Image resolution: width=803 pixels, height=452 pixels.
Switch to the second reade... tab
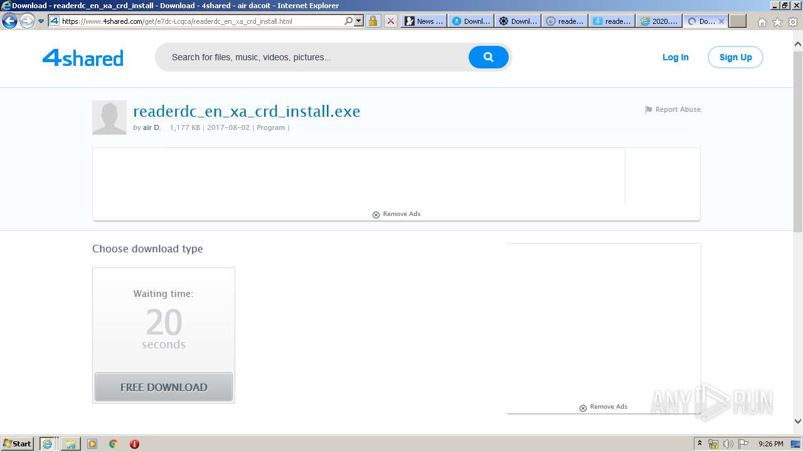coord(612,21)
